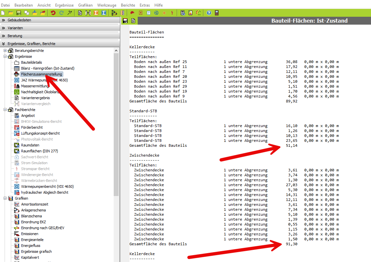This screenshot has height=262, width=371.
Task: Click the red undo arrow icon
Action: click(x=53, y=13)
